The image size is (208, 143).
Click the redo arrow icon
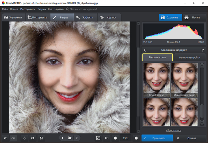[13, 138]
